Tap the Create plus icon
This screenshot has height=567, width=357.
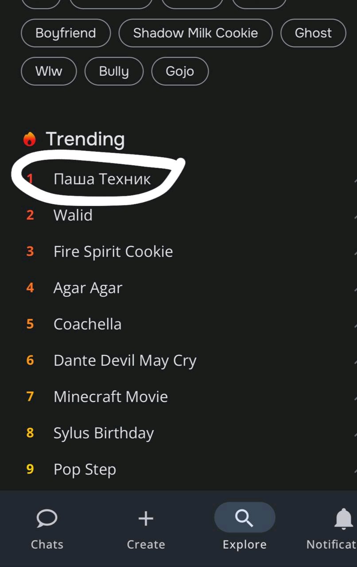146,518
